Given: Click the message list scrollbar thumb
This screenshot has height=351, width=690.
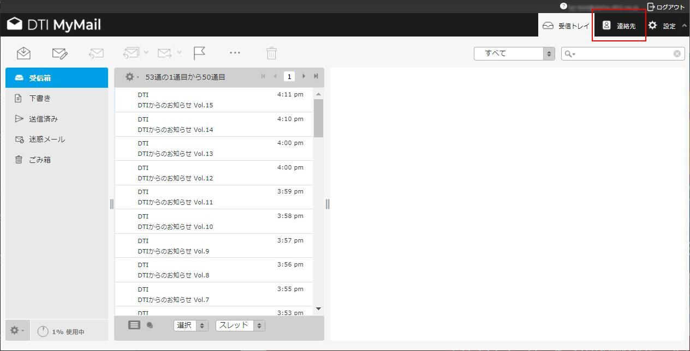Looking at the screenshot, I should tap(319, 118).
